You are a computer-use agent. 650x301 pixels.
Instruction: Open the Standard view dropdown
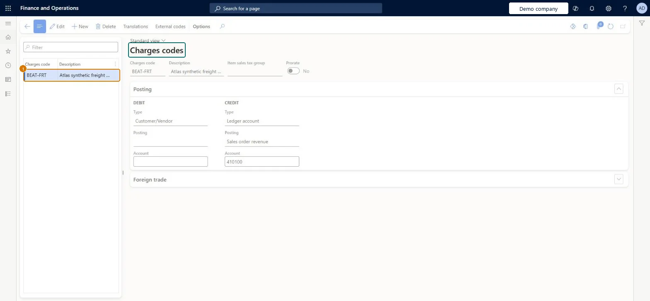[148, 41]
